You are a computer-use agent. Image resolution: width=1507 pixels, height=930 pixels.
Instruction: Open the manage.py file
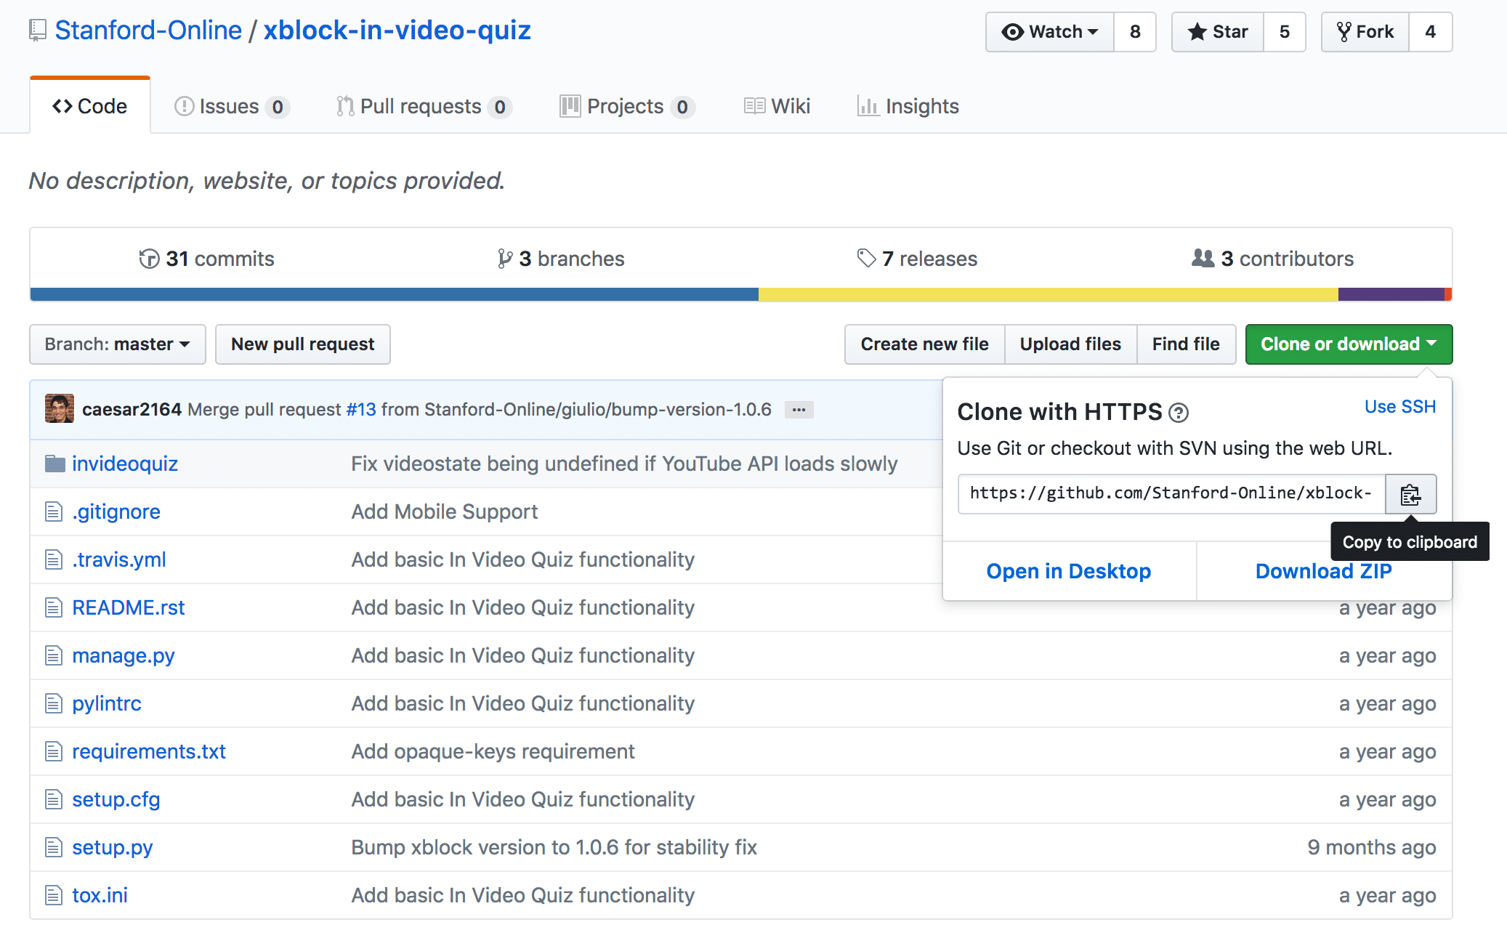click(124, 655)
